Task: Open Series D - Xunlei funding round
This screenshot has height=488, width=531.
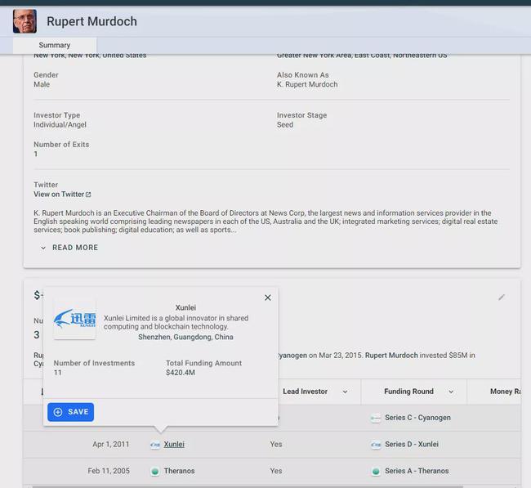Action: pyautogui.click(x=412, y=445)
